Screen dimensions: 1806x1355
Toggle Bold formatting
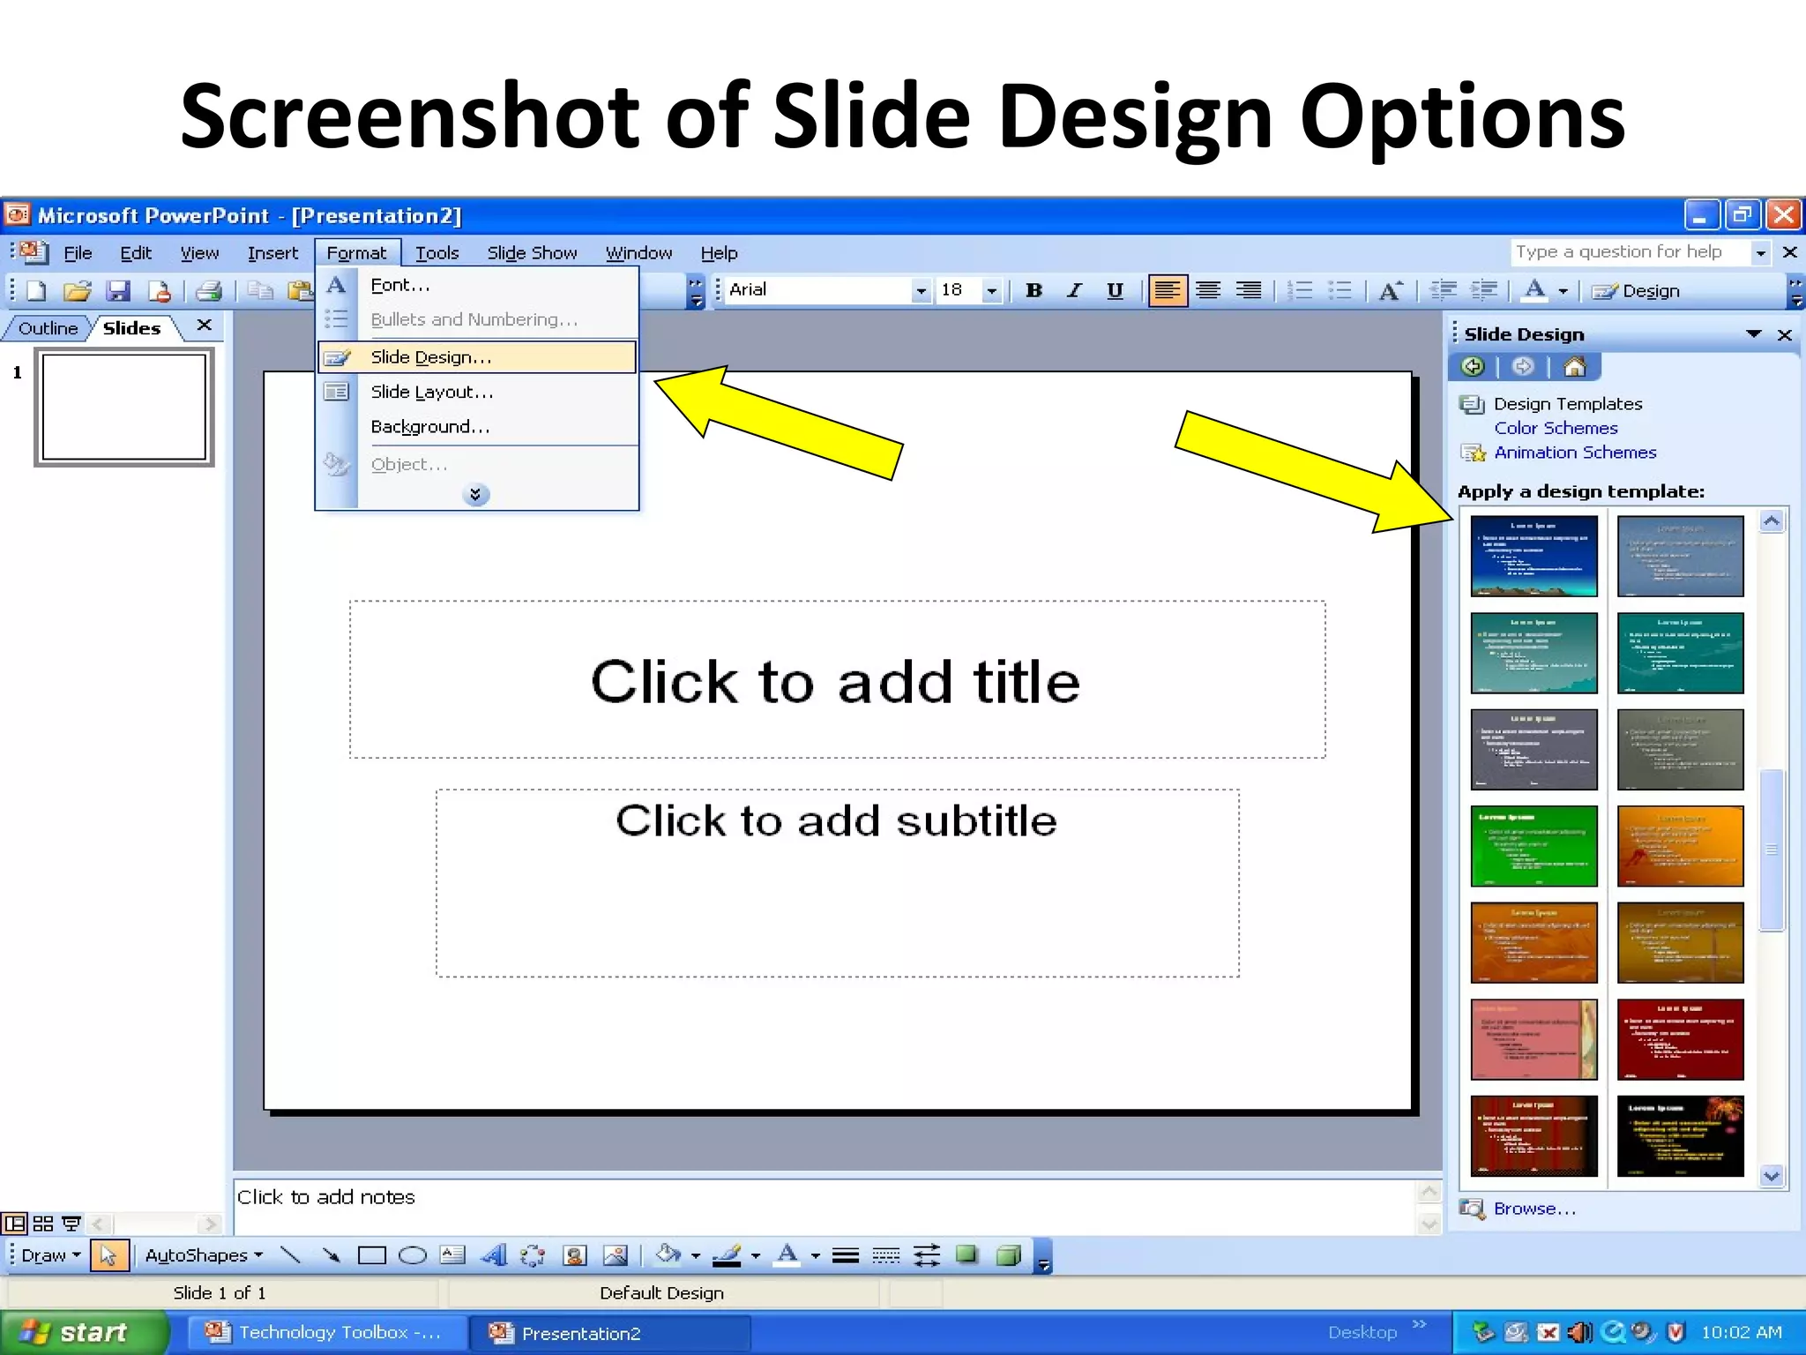(x=1034, y=290)
